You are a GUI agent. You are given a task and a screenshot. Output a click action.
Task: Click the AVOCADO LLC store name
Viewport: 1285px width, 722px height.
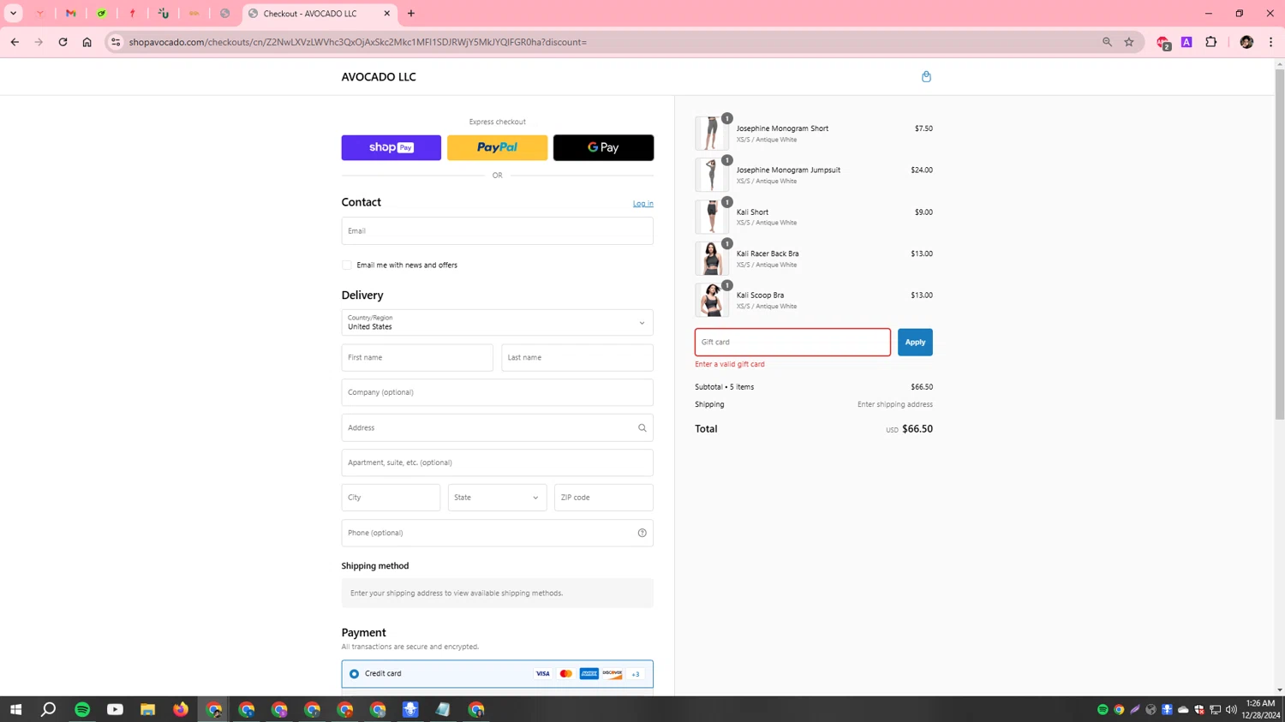point(379,77)
